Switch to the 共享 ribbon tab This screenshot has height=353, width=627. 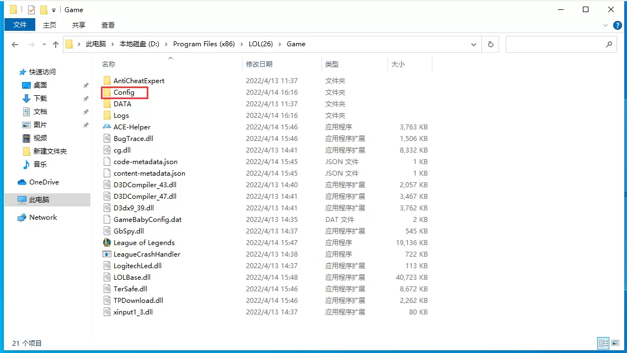click(78, 24)
